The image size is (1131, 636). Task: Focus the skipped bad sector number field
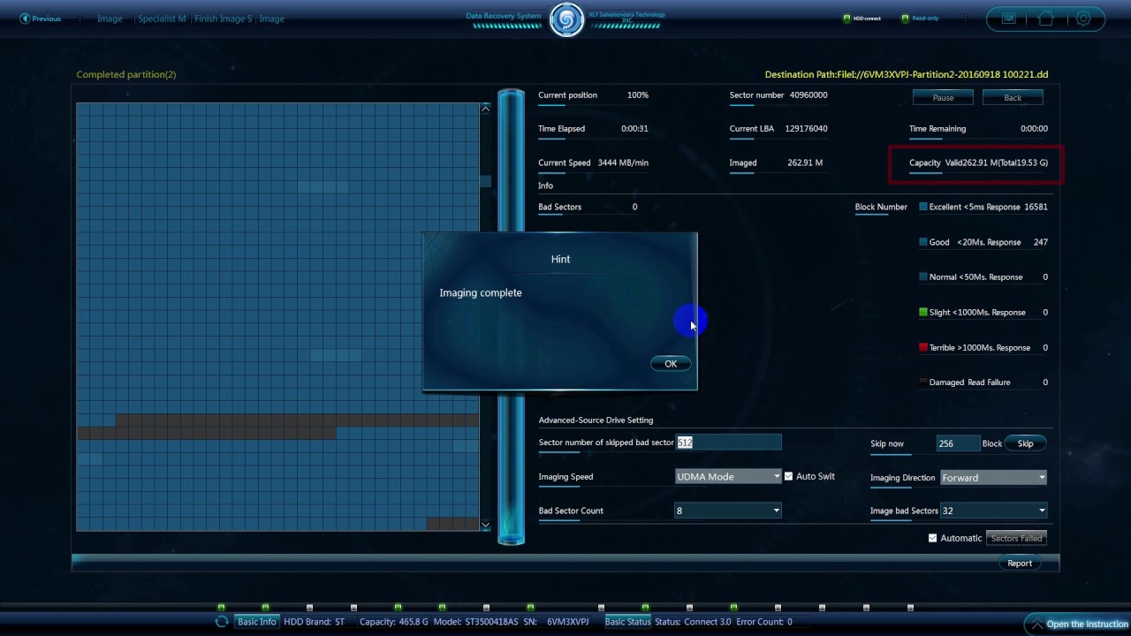tap(729, 443)
